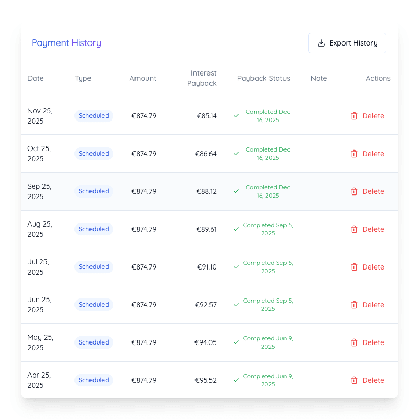Select the Scheduled badge on Jun 25 row
The image size is (419, 419).
tap(94, 305)
